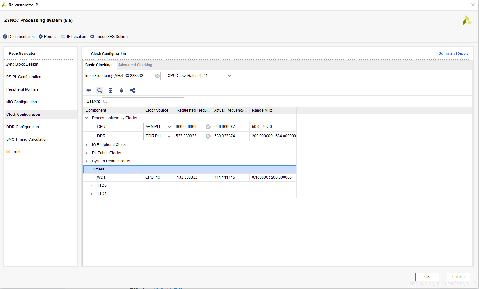Select the DDR component row label
Screen dimensions: 479x289
(101, 136)
